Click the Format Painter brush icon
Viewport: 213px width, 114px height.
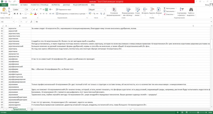(9, 14)
